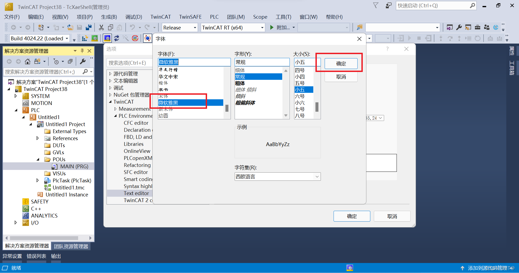Click Collapse All icon in Solution Explorer
Image resolution: width=519 pixels, height=273 pixels.
pyautogui.click(x=70, y=61)
